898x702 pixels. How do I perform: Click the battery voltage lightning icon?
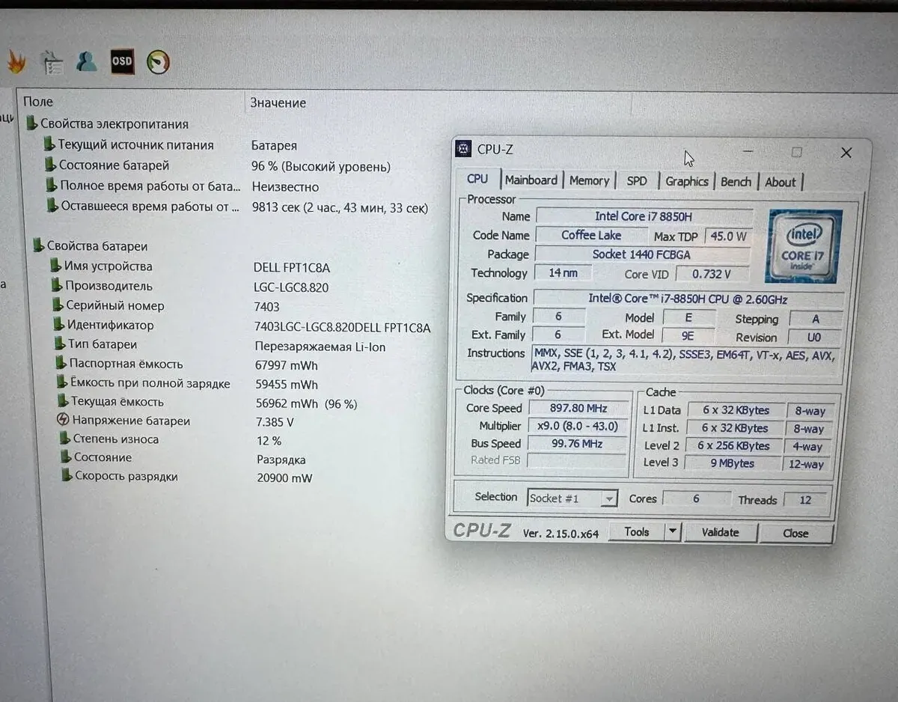click(x=63, y=421)
